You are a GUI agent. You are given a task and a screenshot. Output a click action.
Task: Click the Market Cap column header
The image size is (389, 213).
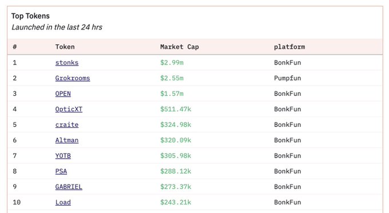point(180,47)
